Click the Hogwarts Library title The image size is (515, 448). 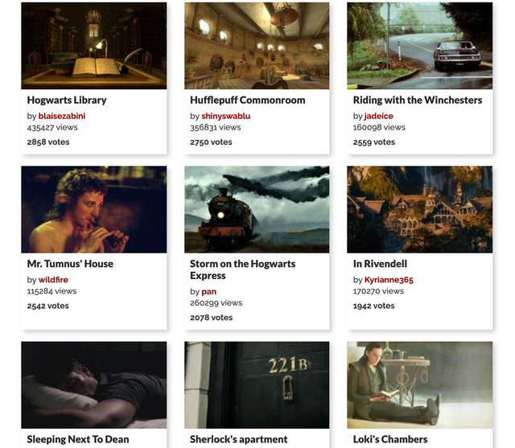coord(67,100)
